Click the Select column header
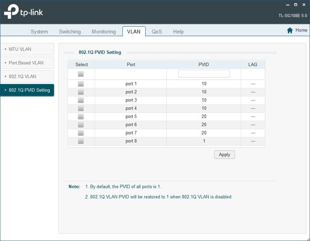This screenshot has height=241, width=310. click(82, 64)
